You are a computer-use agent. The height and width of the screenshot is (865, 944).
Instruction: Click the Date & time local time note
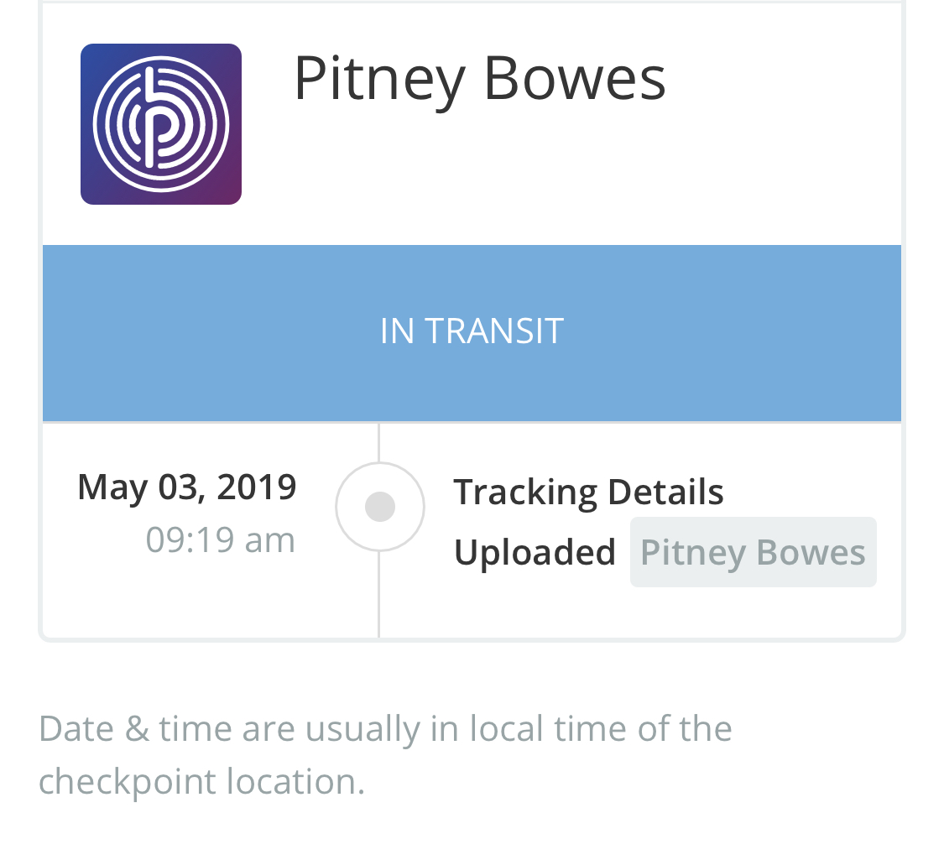click(385, 755)
